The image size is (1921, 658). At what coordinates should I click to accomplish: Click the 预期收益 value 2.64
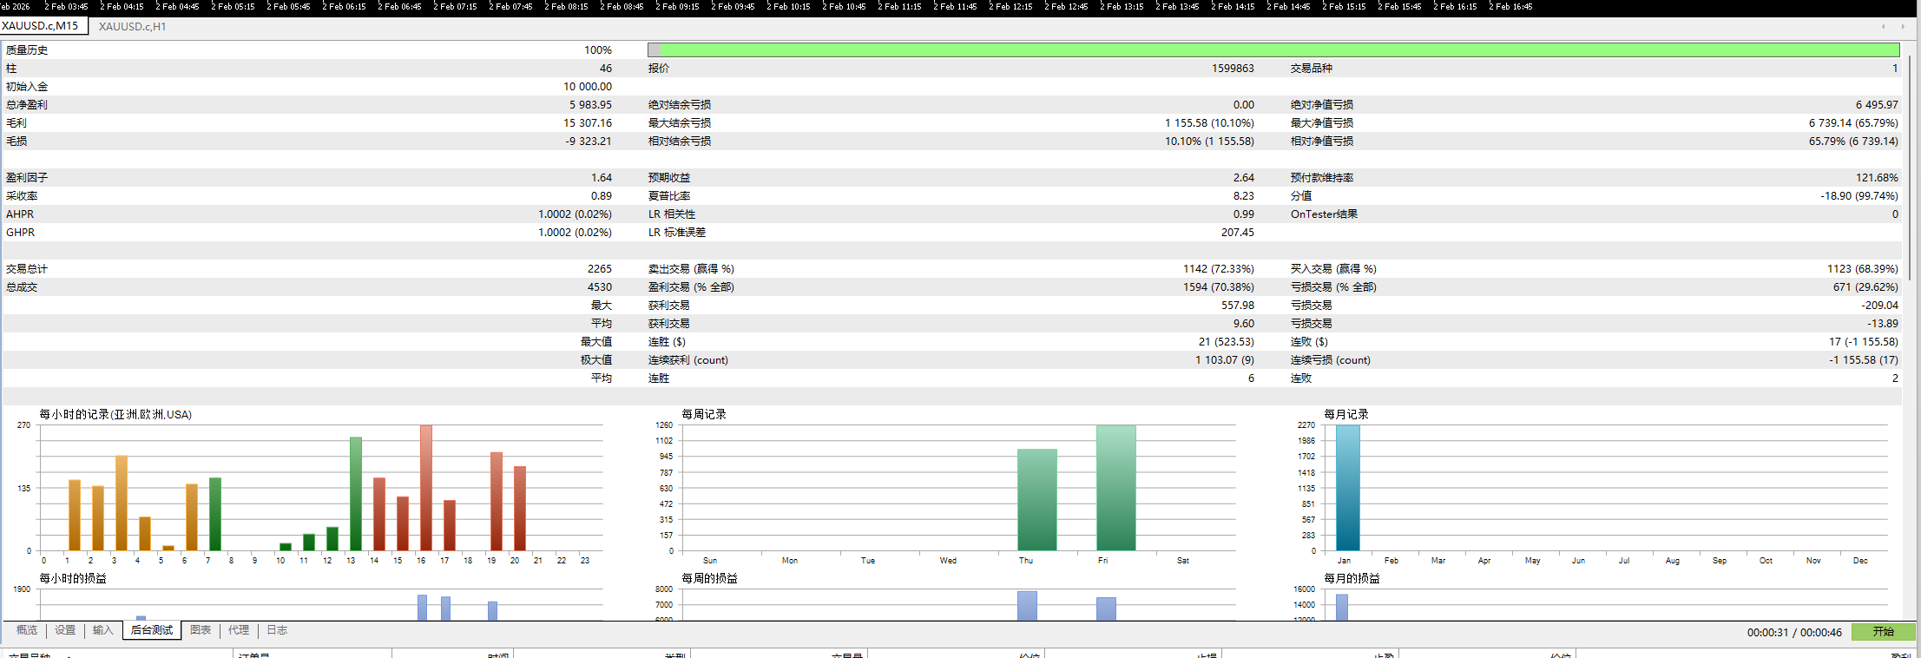tap(1244, 178)
